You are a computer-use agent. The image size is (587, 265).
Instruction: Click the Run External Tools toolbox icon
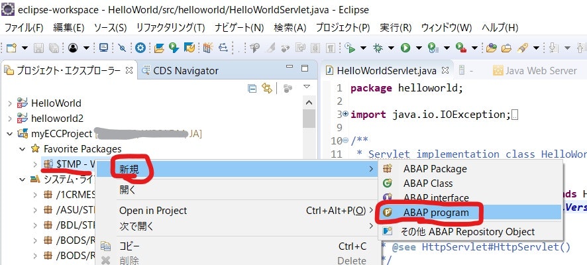pos(461,48)
